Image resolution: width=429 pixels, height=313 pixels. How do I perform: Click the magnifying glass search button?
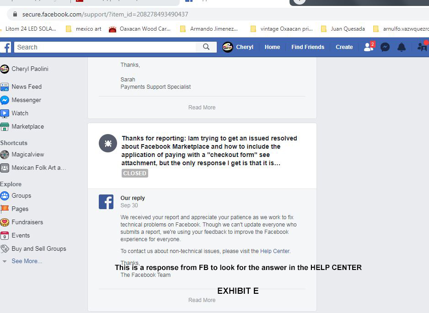[x=206, y=47]
